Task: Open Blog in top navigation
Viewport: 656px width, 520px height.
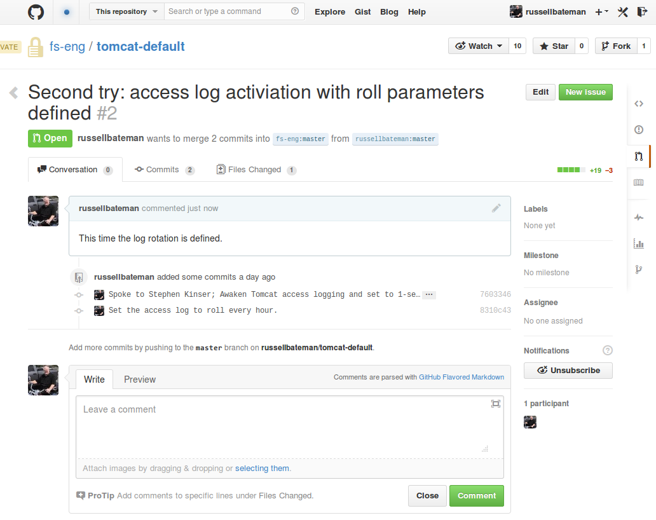Action: (x=389, y=12)
